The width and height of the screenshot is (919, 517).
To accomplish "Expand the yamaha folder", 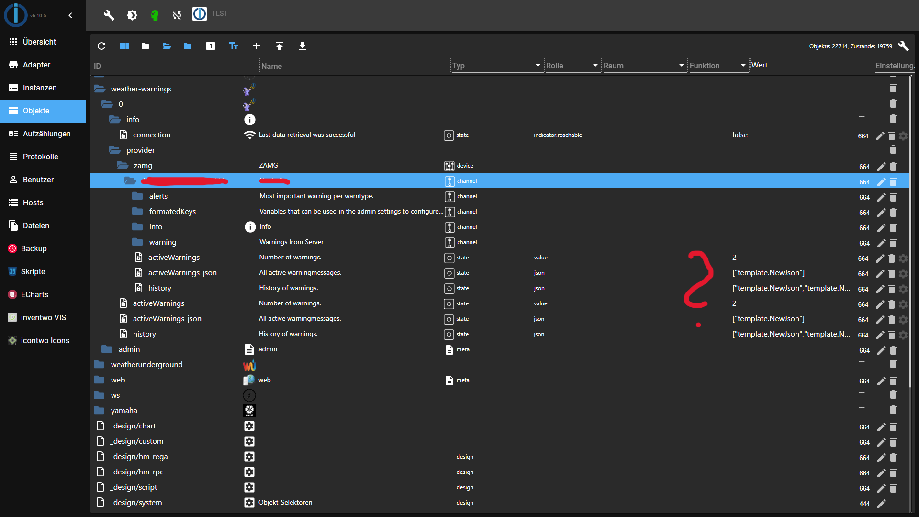I will [x=100, y=410].
